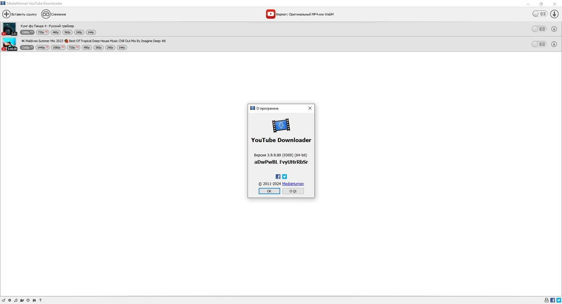This screenshot has width=562, height=304.
Task: Select 1440p quality for Maldives mix
Action: (x=43, y=47)
